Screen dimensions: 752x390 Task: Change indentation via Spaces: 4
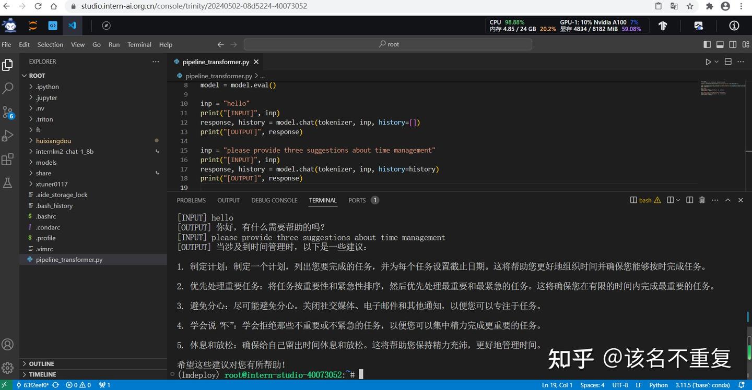(x=592, y=385)
